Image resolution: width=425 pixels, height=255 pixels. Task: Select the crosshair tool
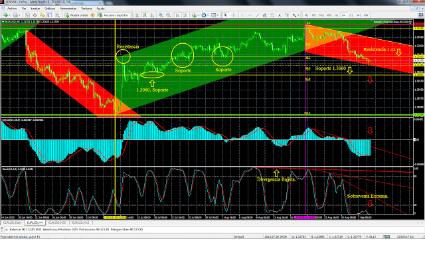pyautogui.click(x=233, y=15)
